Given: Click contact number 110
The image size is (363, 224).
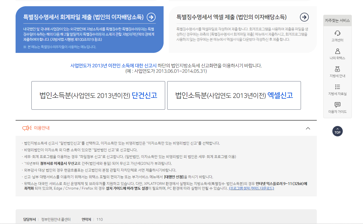Looking at the screenshot, I should coord(100,220).
